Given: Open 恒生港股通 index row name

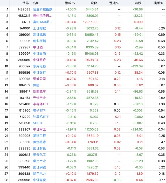Looking at the screenshot, I should point(42,16).
